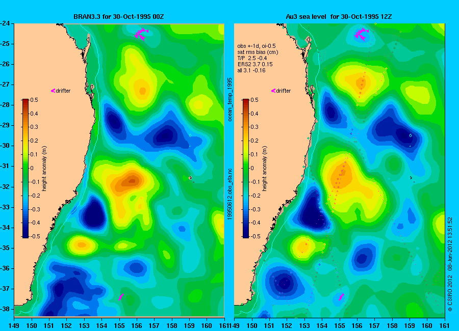Viewport: 459px width, 331px height.
Task: Click the 151 longitude label under Au3 map
Action: coord(269,325)
